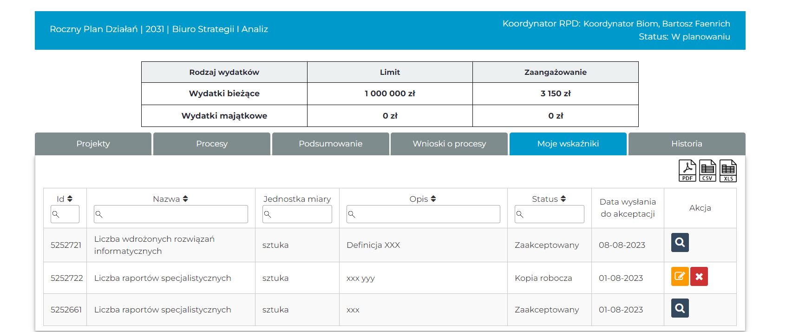Go to the Podsumowanie tab
This screenshot has width=799, height=332.
tap(330, 144)
